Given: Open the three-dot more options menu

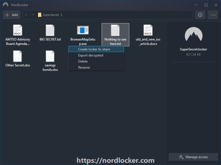Looking at the screenshot, I should [x=213, y=15].
